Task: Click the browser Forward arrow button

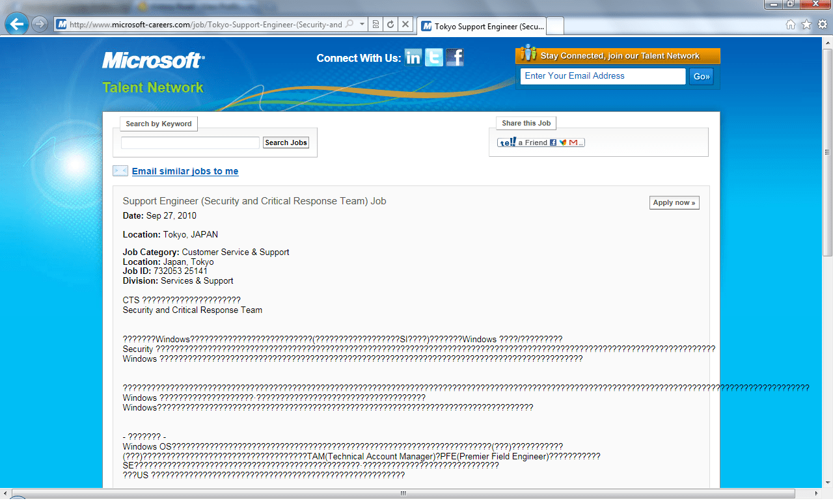Action: coord(40,24)
